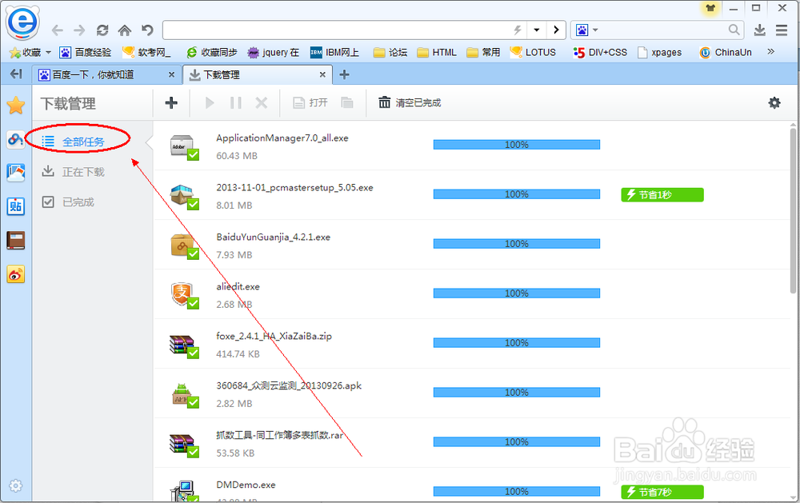The width and height of the screenshot is (800, 503).
Task: Click the download list vertical scrollbar
Action: (x=794, y=210)
